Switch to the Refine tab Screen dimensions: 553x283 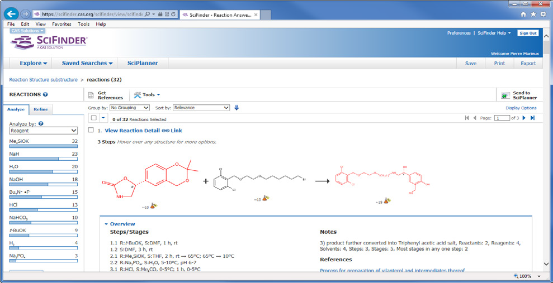(x=41, y=109)
